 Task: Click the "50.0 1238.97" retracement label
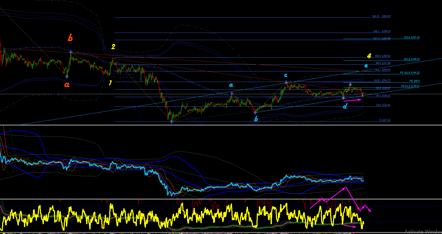383,88
